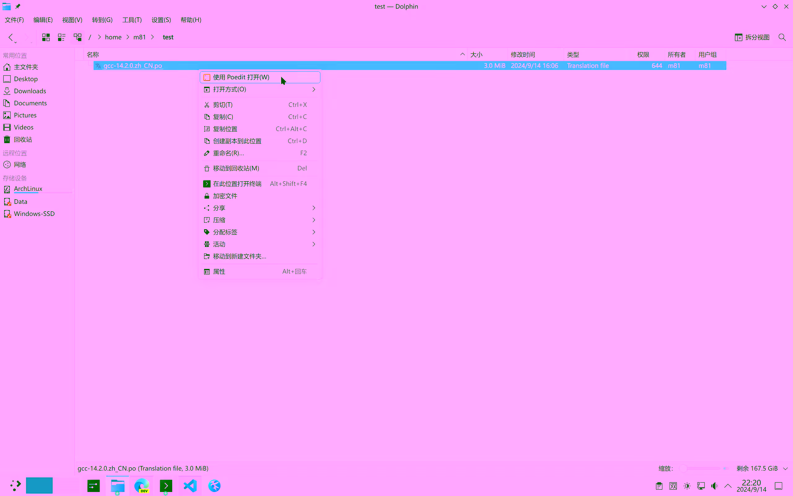Go back using the back arrow
The image size is (793, 496).
point(11,37)
